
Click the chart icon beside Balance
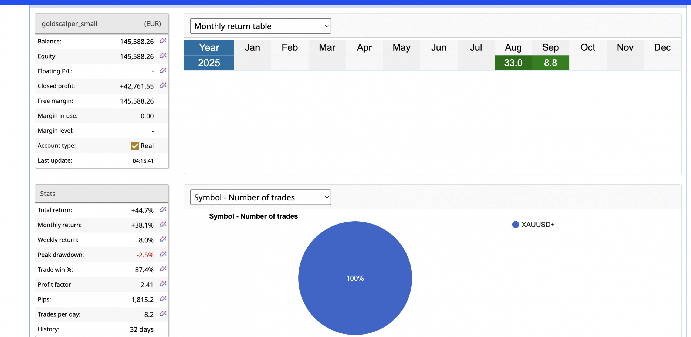(x=163, y=41)
